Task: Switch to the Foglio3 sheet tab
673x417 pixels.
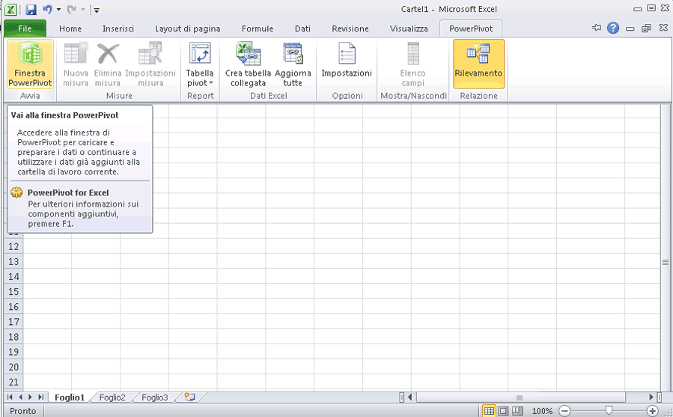Action: [x=155, y=398]
